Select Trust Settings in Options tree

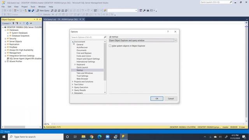[x=82, y=76]
